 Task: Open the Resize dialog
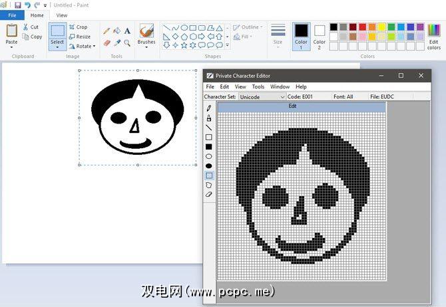(80, 37)
